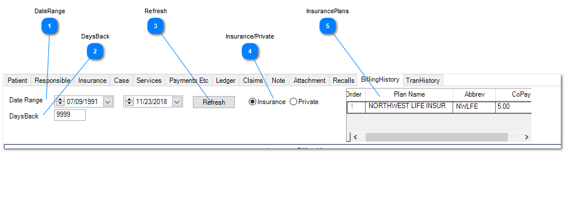Switch to the Recalls tab
This screenshot has height=207, width=566.
tap(344, 80)
